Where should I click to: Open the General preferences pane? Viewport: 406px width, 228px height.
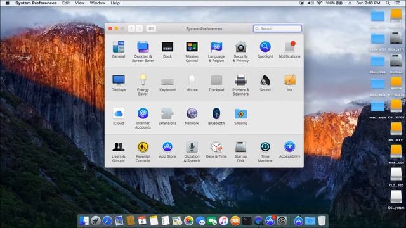[119, 50]
